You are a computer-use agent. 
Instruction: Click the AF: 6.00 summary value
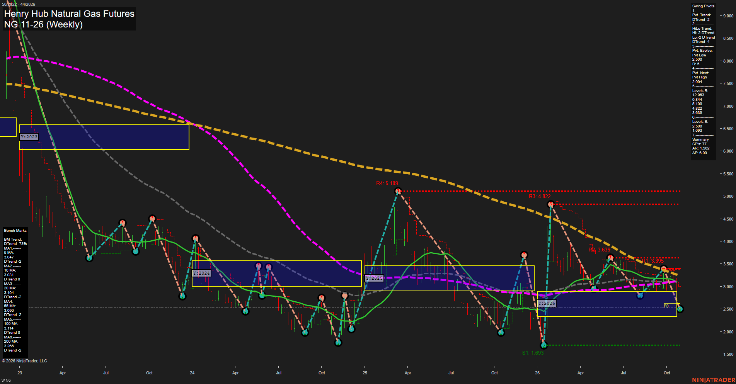coord(699,153)
